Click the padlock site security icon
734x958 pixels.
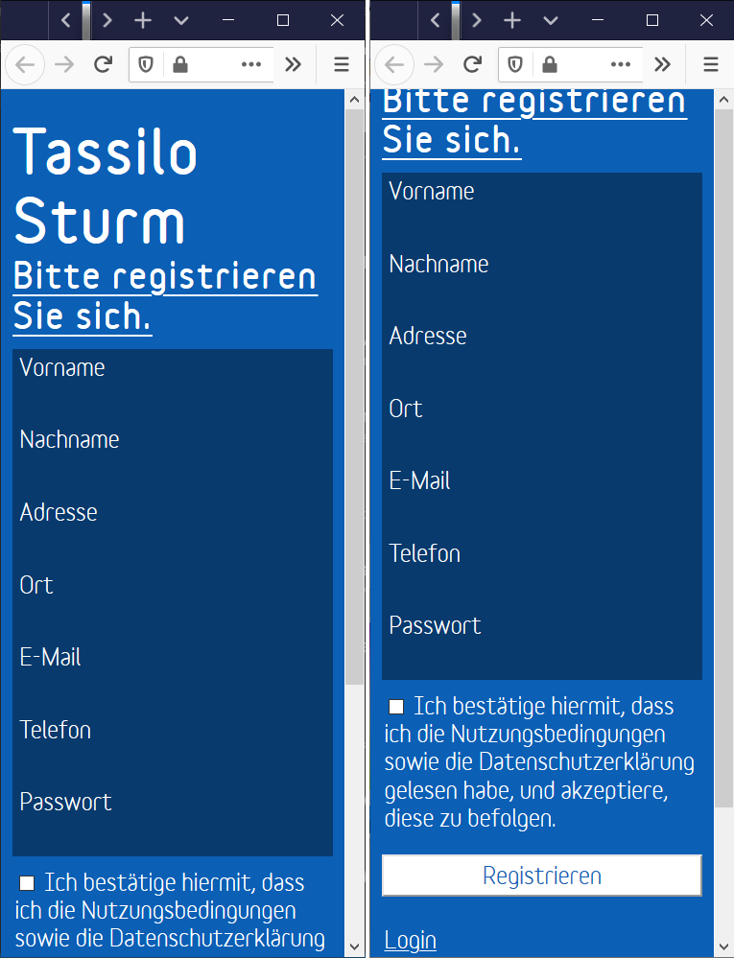click(178, 64)
